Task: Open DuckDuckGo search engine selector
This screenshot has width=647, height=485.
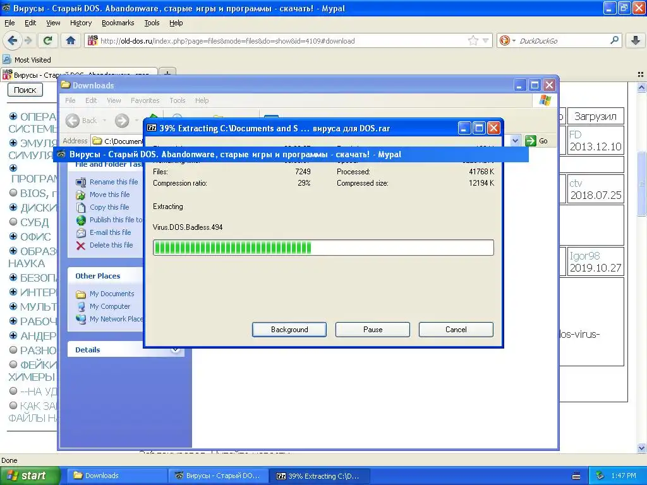Action: (507, 40)
